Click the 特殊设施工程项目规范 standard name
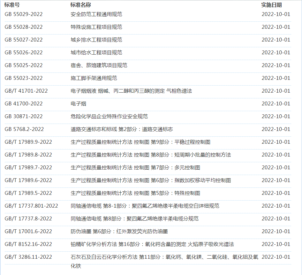Image resolution: width=302 pixels, height=275 pixels. click(x=96, y=27)
